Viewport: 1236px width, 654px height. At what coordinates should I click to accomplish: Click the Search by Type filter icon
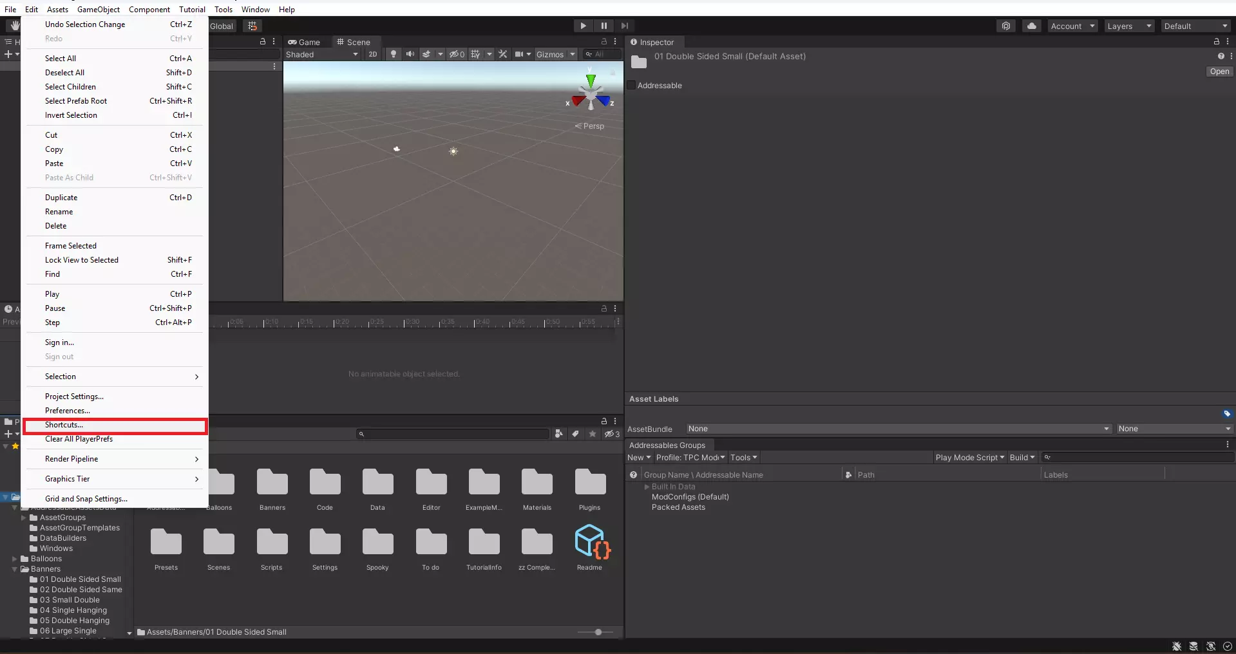[558, 434]
